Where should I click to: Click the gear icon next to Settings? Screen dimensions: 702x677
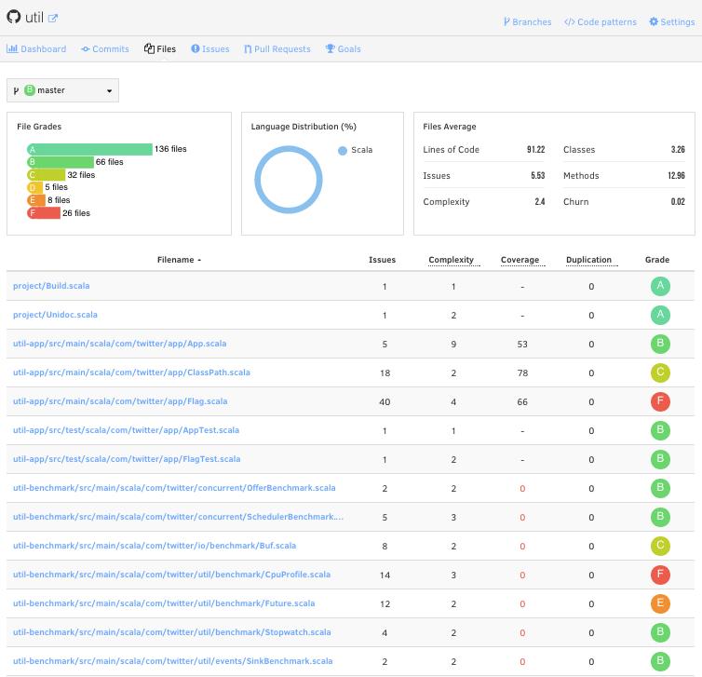point(654,21)
